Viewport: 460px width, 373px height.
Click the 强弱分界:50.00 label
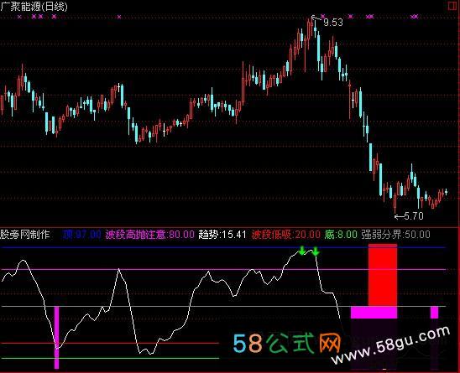click(x=395, y=235)
